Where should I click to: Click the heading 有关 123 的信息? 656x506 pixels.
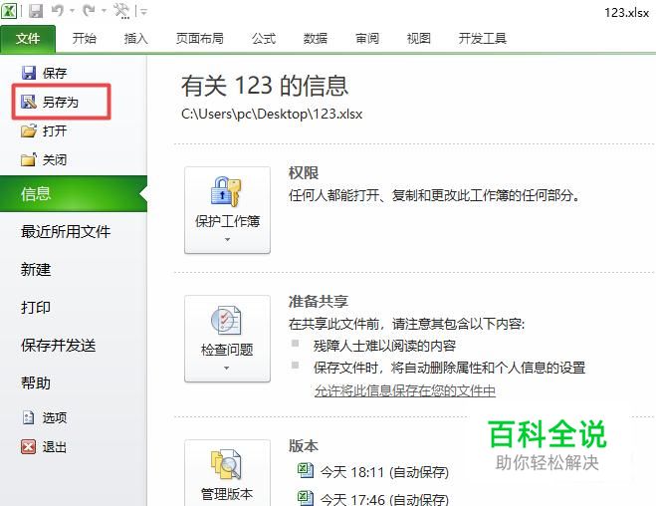pos(265,86)
